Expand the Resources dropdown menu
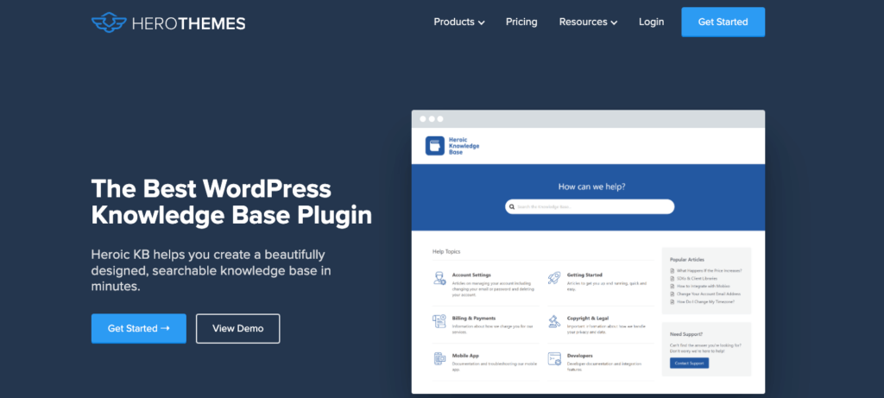Image resolution: width=884 pixels, height=398 pixels. click(x=588, y=22)
